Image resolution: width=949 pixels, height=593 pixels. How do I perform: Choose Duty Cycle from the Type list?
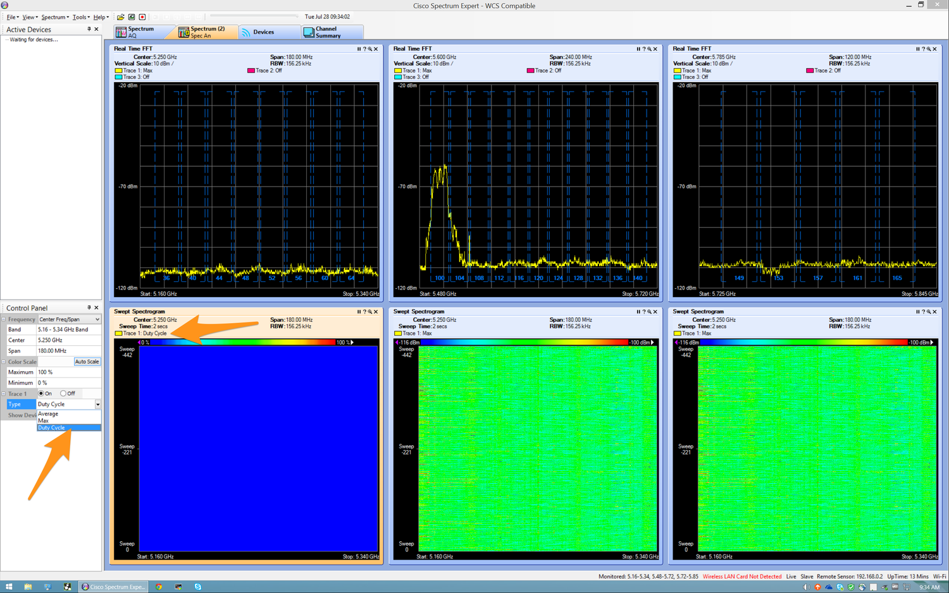pyautogui.click(x=69, y=427)
